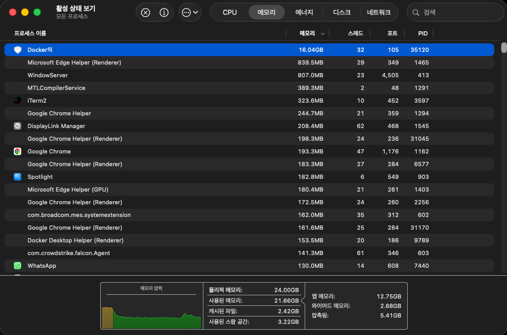Screen dimensions: 507x335
Task: Open the ellipsis more-actions dropdown
Action: click(190, 13)
